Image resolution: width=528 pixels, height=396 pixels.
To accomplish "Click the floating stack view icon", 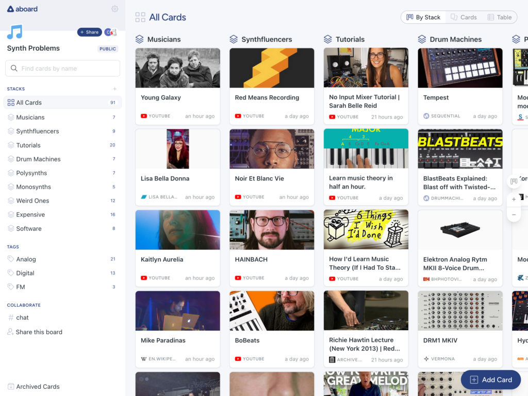I will pyautogui.click(x=514, y=181).
